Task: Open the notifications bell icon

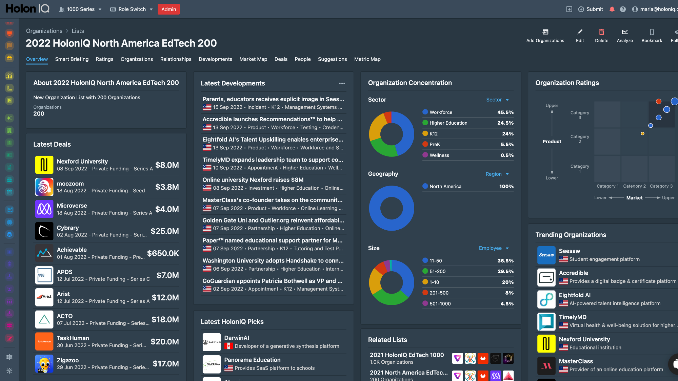Action: (612, 9)
